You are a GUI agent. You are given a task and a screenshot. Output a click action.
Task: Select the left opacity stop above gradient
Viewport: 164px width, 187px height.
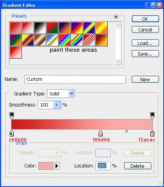(11, 115)
